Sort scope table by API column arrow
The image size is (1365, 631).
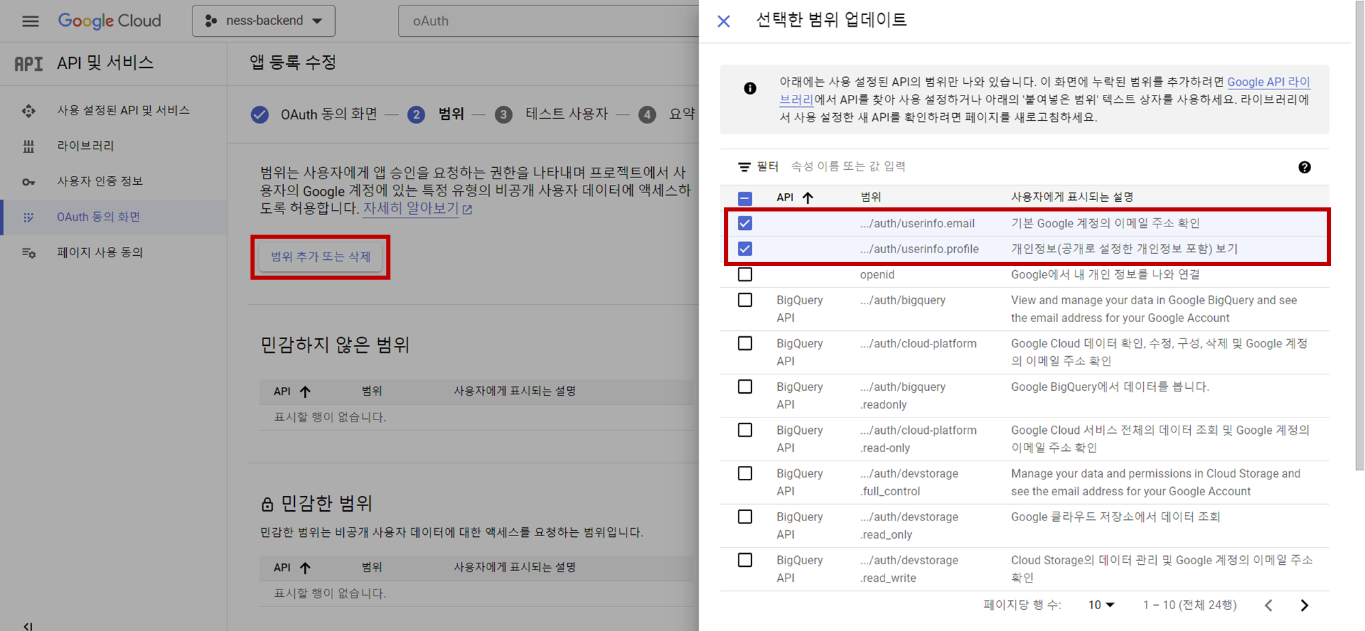808,198
